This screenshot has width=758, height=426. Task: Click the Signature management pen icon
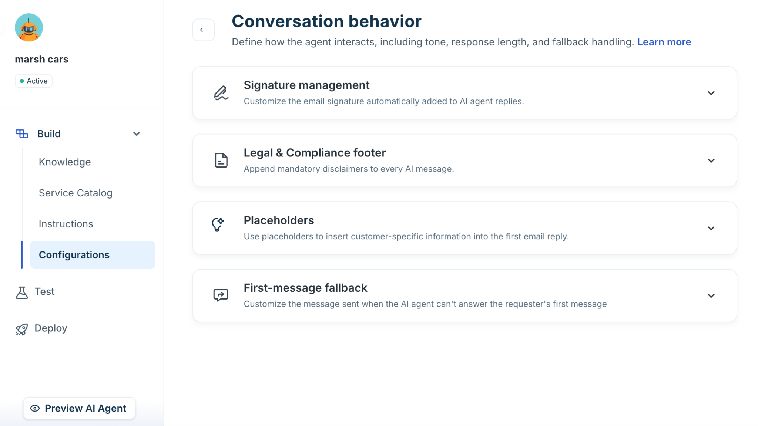click(x=221, y=93)
